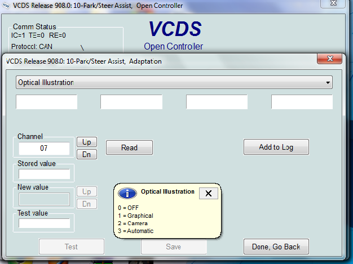This screenshot has height=264, width=353.
Task: Click the Save button
Action: 174,247
